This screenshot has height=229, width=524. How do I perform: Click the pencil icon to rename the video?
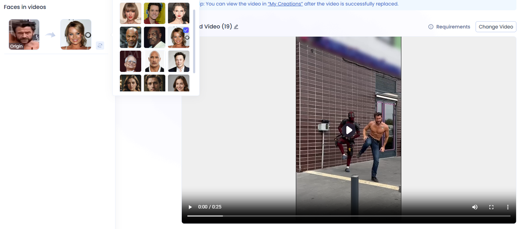coord(236,27)
